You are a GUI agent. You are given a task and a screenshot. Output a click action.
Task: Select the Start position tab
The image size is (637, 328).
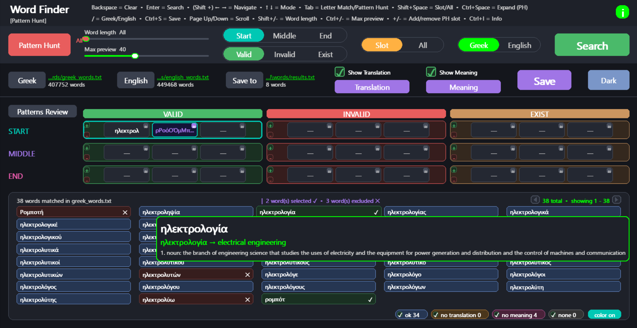click(244, 36)
